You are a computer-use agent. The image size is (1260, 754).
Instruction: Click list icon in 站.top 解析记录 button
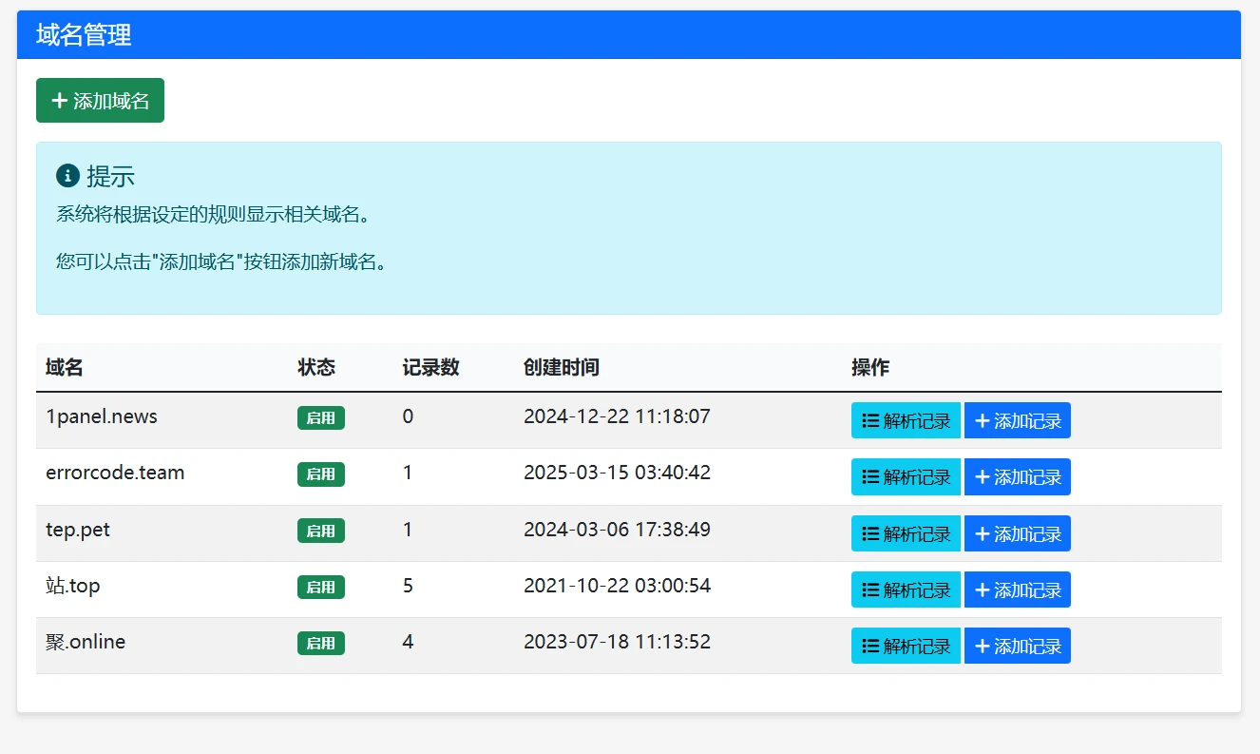pos(869,590)
